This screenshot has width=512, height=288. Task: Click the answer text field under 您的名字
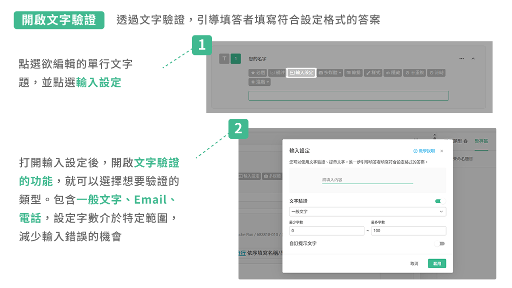pos(348,96)
